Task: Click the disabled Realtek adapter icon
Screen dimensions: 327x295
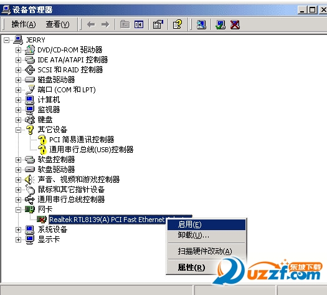Action: tap(42, 219)
